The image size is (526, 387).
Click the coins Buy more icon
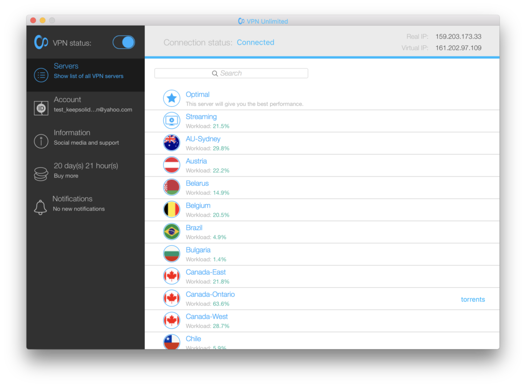click(41, 174)
